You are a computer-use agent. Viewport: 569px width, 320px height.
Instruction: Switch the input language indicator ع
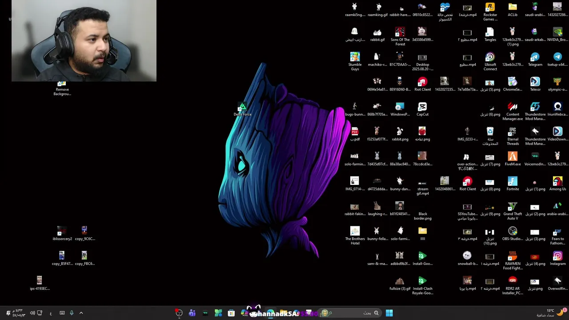(51, 313)
